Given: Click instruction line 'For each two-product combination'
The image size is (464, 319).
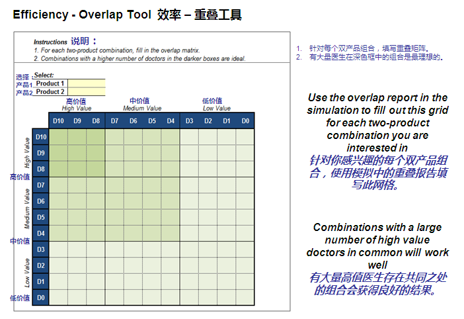Looking at the screenshot, I should click(x=116, y=50).
